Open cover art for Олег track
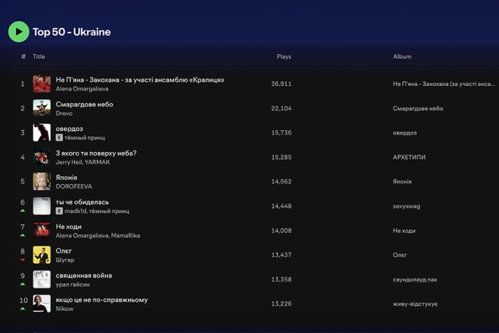Viewport: 499px width, 333px height. (41, 255)
